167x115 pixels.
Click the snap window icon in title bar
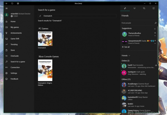click(x=18, y=3)
